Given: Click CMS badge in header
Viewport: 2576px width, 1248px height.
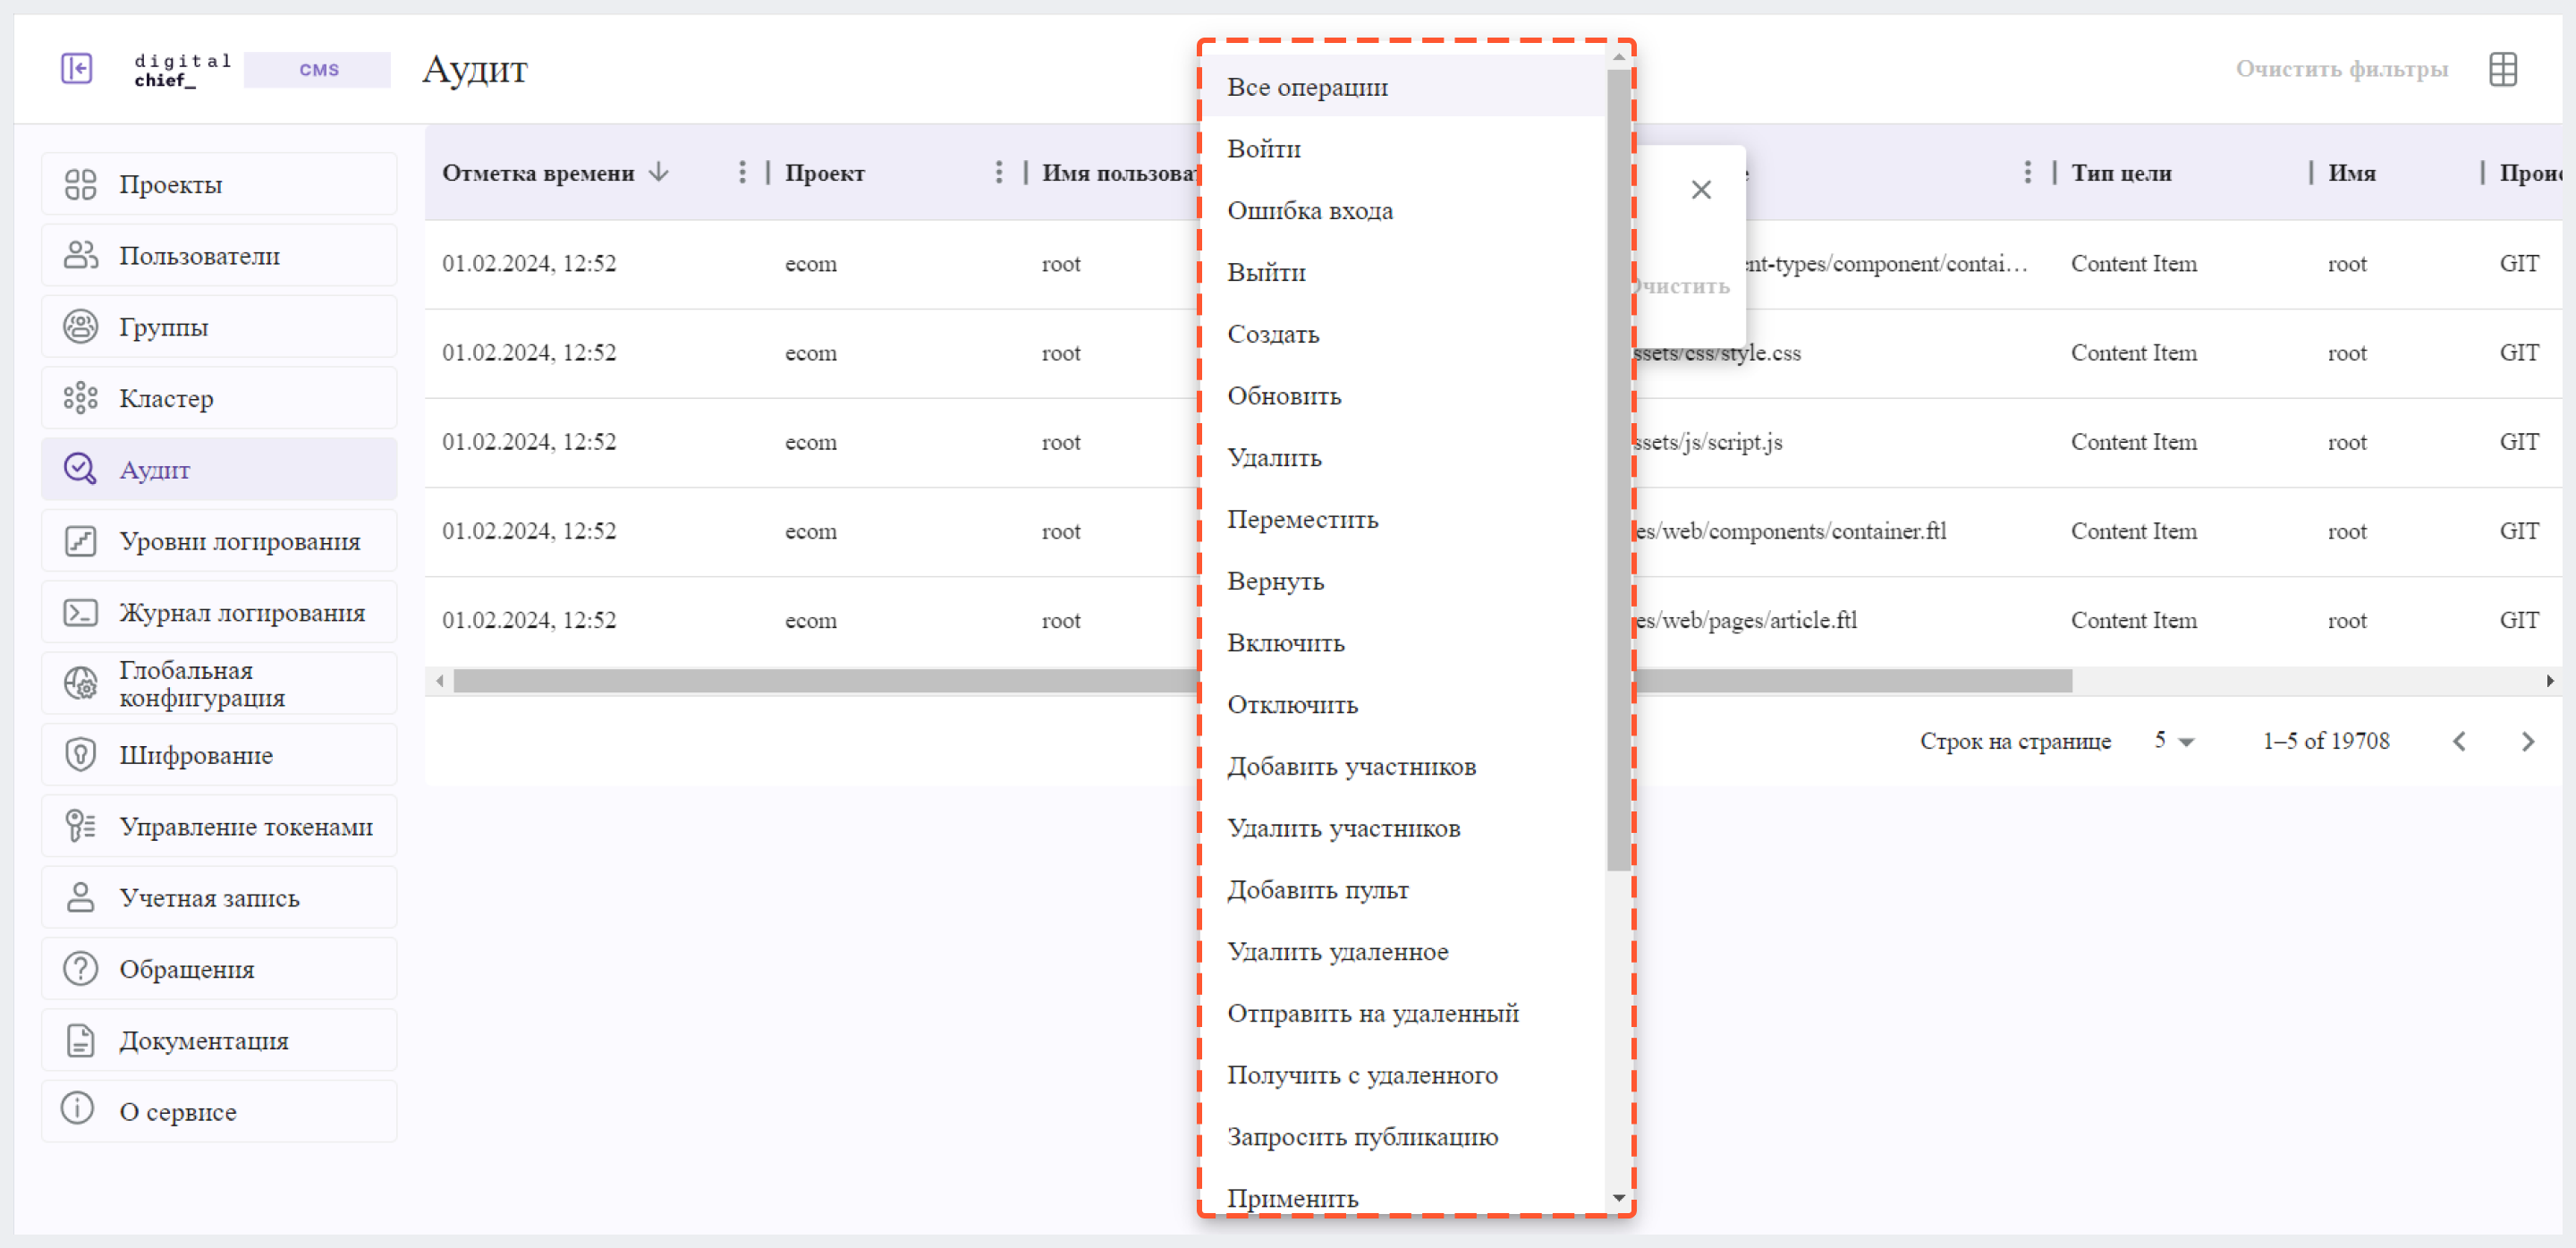Looking at the screenshot, I should point(318,69).
